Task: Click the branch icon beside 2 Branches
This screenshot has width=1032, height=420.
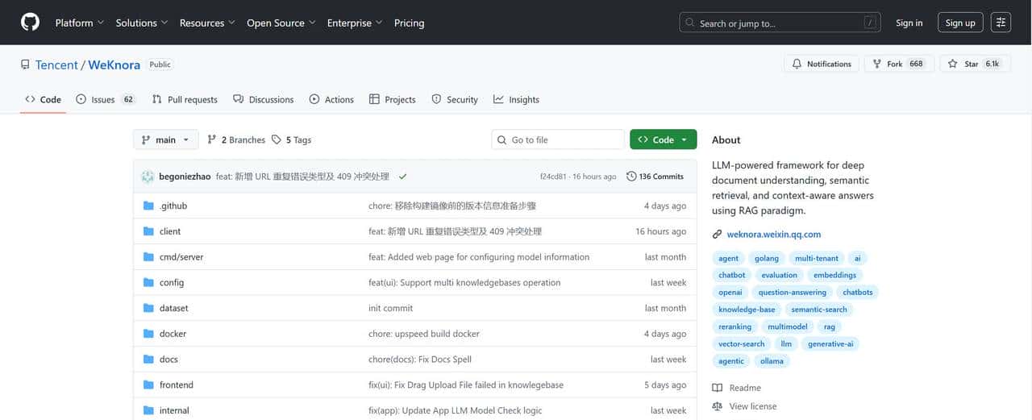Action: 212,139
